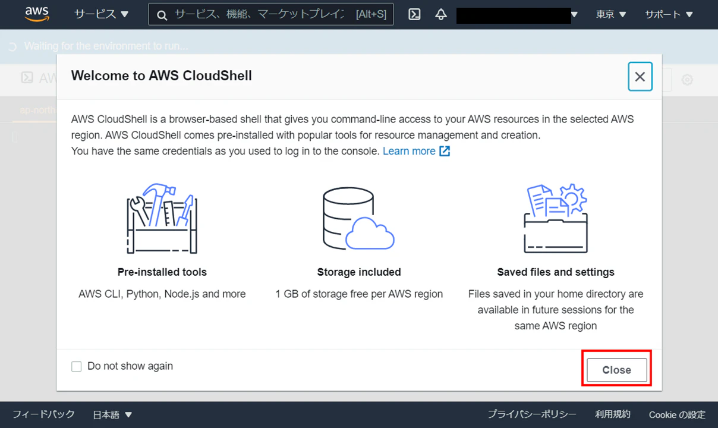Viewport: 718px width, 428px height.
Task: Click the AWS CLI, Python, Node.js text
Action: point(162,294)
